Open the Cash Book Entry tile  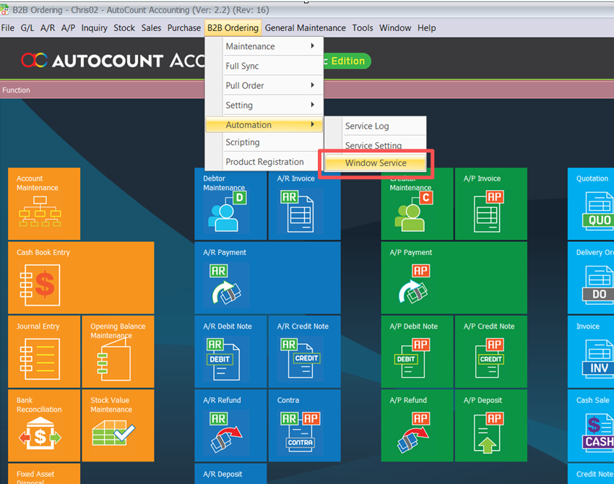coord(81,277)
